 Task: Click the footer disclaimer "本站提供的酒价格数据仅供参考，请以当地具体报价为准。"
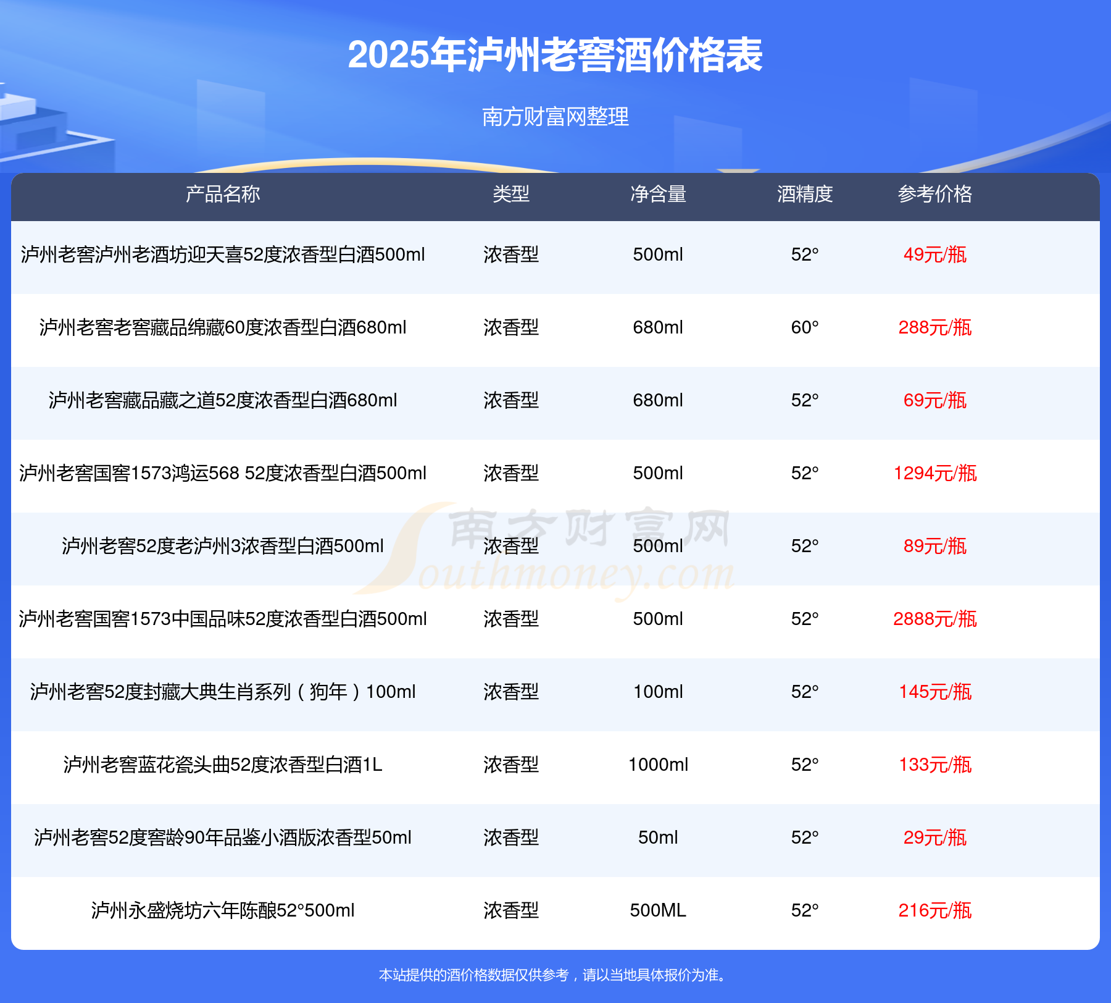point(554,975)
